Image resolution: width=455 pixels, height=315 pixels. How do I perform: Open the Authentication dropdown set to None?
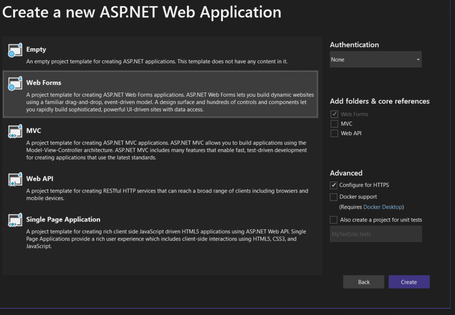point(376,60)
